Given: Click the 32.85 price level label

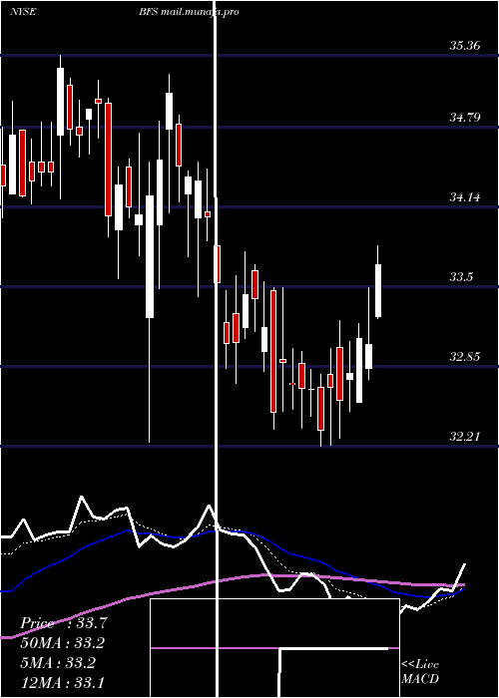Looking at the screenshot, I should tap(465, 357).
